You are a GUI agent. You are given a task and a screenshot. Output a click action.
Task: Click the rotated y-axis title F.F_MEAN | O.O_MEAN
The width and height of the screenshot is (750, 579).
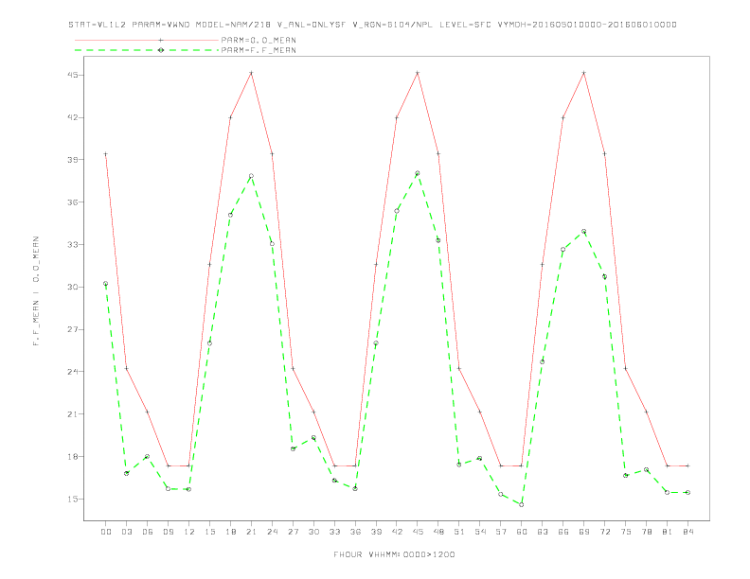pos(36,291)
